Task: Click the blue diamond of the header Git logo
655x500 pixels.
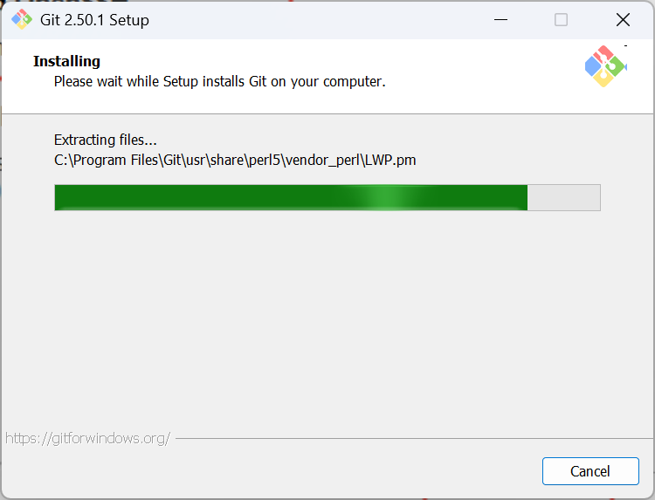Action: click(593, 67)
